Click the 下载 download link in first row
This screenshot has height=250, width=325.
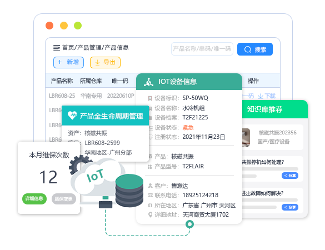click(x=267, y=96)
